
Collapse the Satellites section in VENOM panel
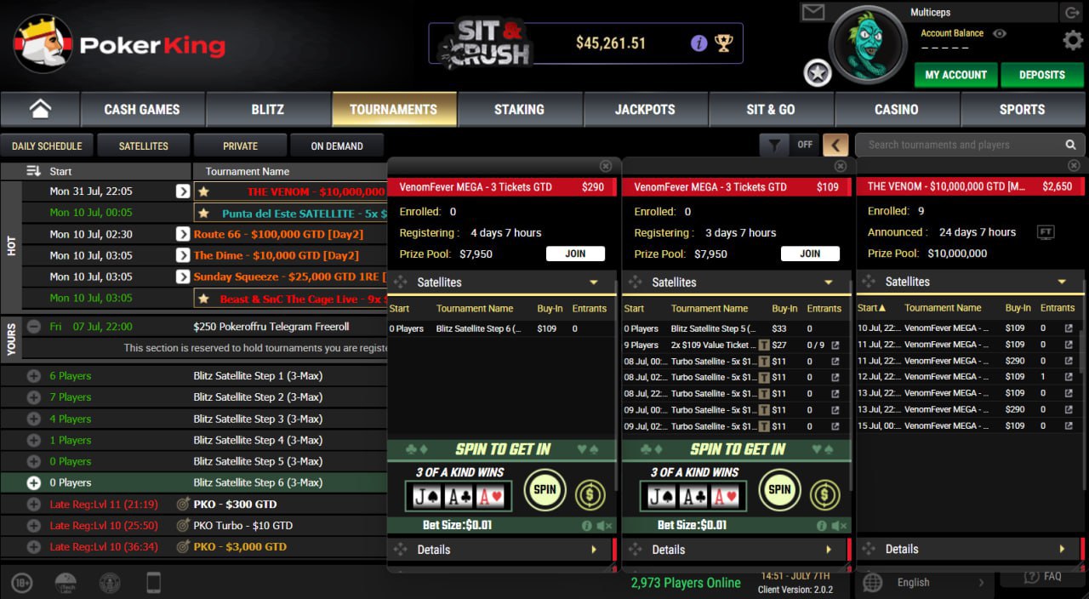tap(1062, 282)
